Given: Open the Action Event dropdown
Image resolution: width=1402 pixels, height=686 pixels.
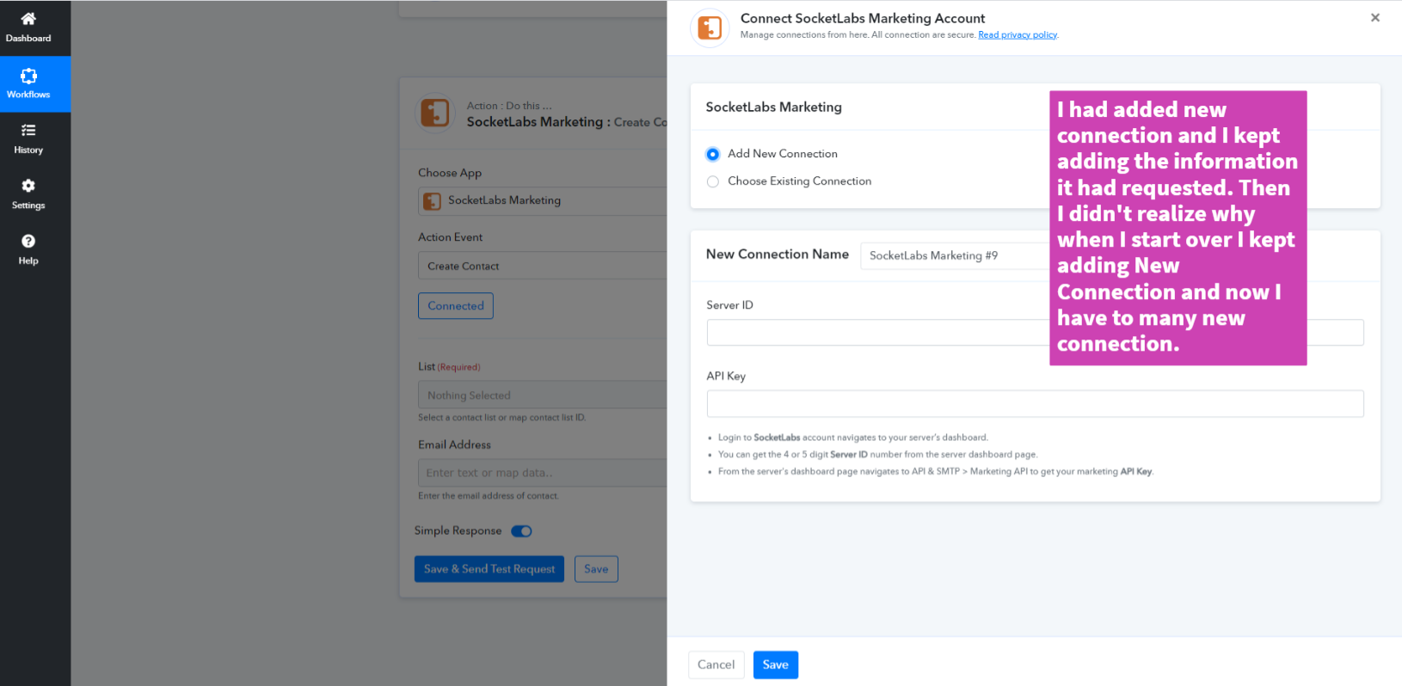Looking at the screenshot, I should [543, 266].
